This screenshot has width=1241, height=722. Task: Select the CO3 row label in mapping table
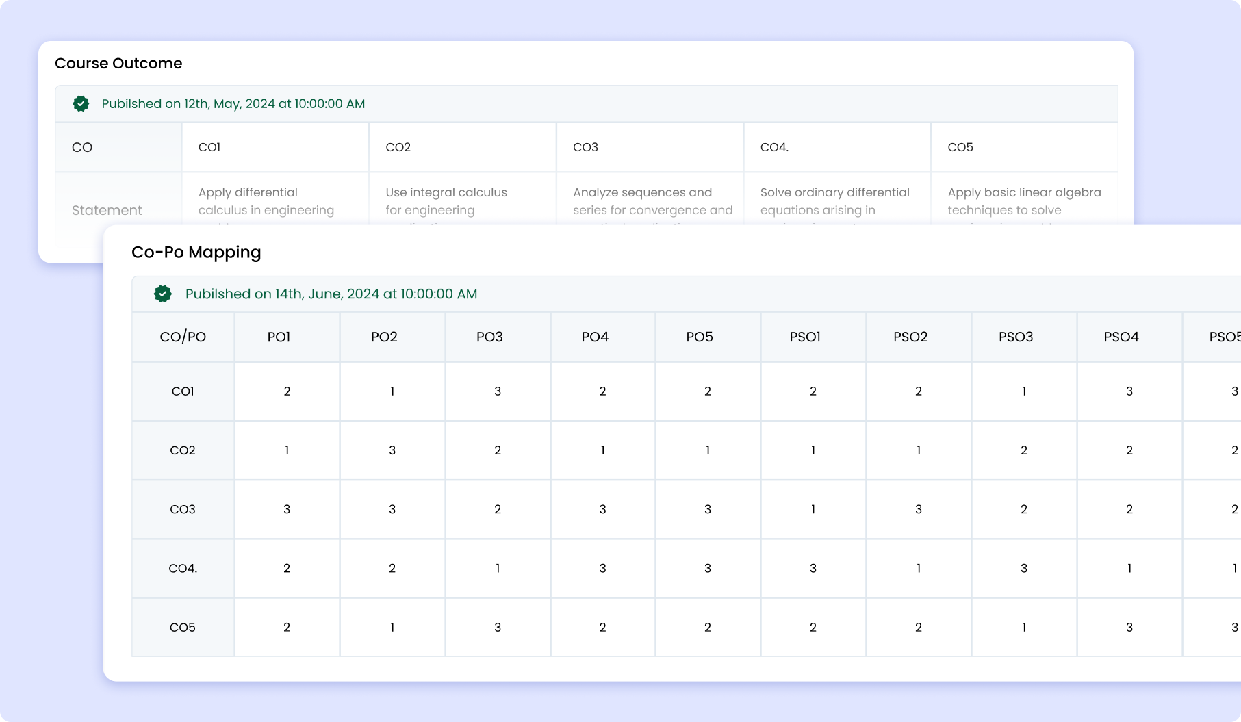pos(183,509)
